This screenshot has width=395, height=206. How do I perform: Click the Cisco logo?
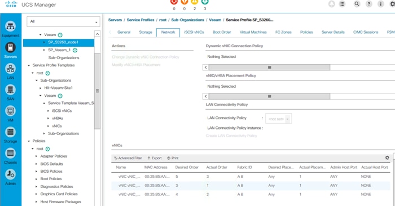pos(11,5)
